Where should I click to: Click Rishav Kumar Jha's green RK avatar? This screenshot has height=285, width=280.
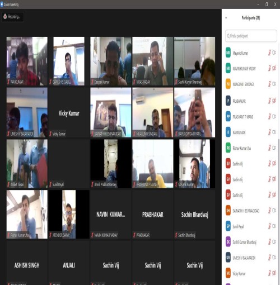[228, 148]
